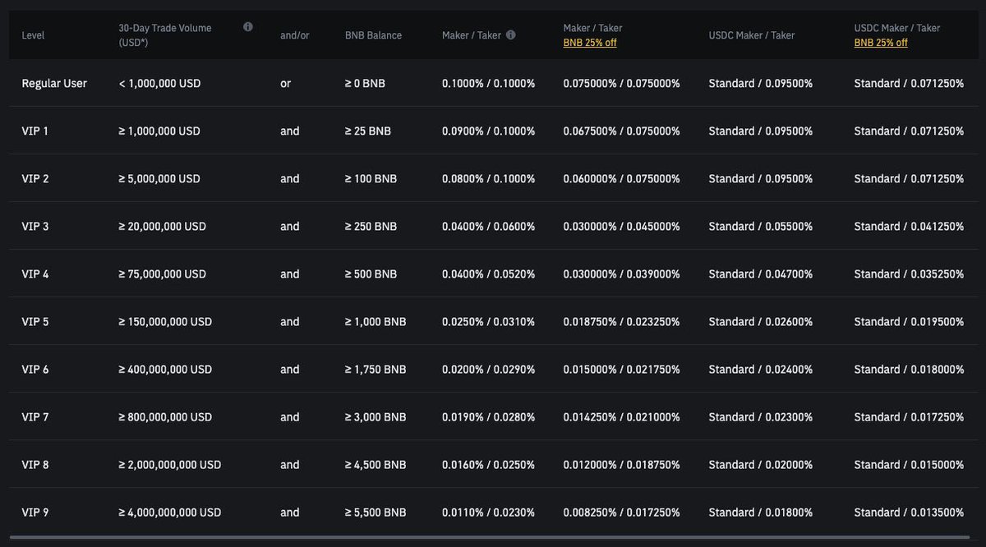Click the '0.0160% / 0.0250%' fee cell

pyautogui.click(x=489, y=464)
